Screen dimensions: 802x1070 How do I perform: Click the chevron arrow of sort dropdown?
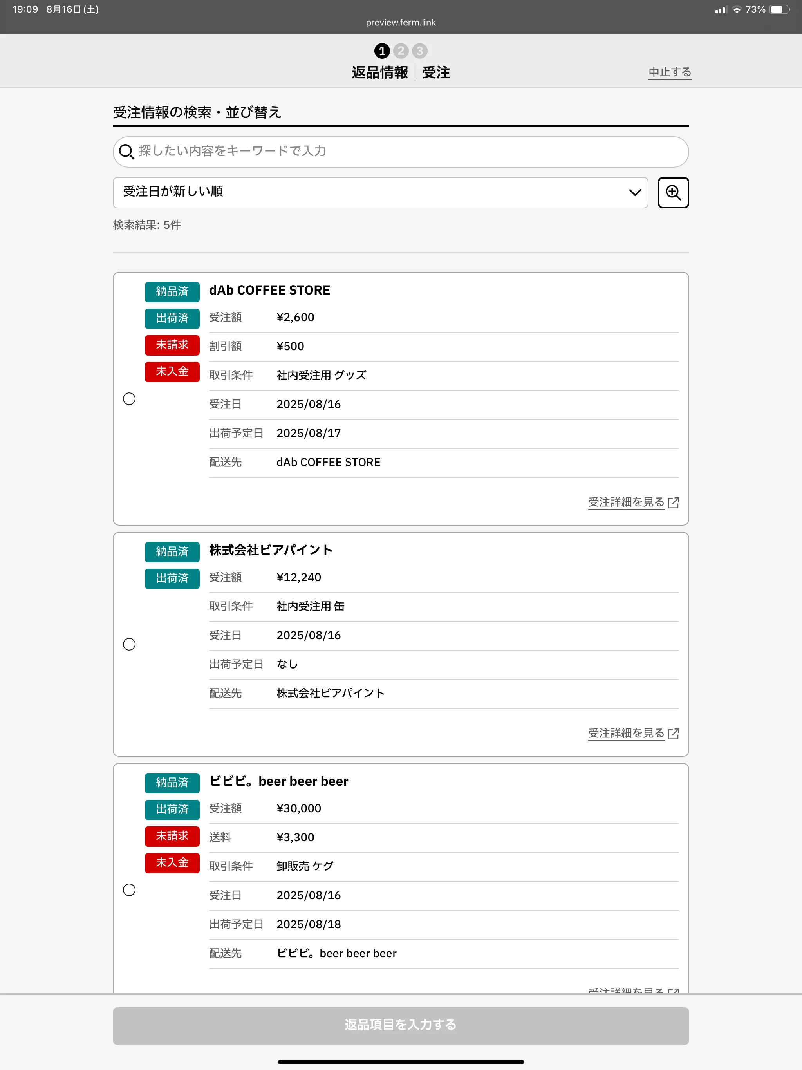tap(635, 193)
